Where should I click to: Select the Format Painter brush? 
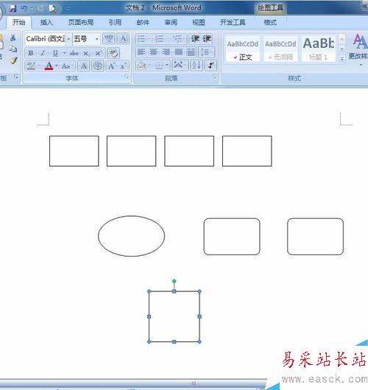click(x=13, y=60)
